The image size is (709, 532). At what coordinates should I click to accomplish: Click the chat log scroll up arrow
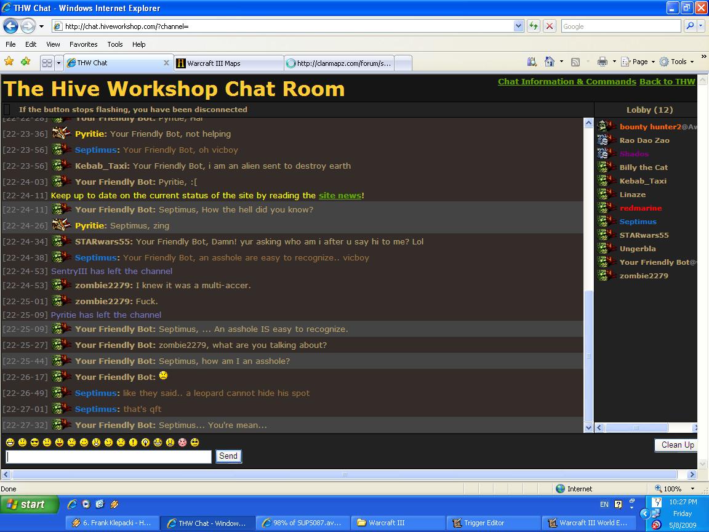pos(588,123)
